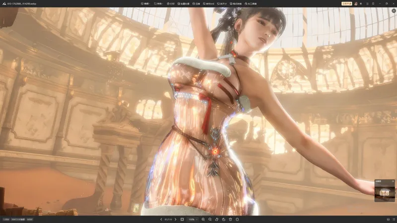This screenshot has width=397, height=223.
Task: Rotate the image counterclockwise
Action: pyautogui.click(x=217, y=219)
